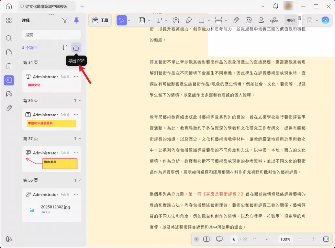Select the sticky note comment tool
The image size is (335, 248).
point(176,20)
